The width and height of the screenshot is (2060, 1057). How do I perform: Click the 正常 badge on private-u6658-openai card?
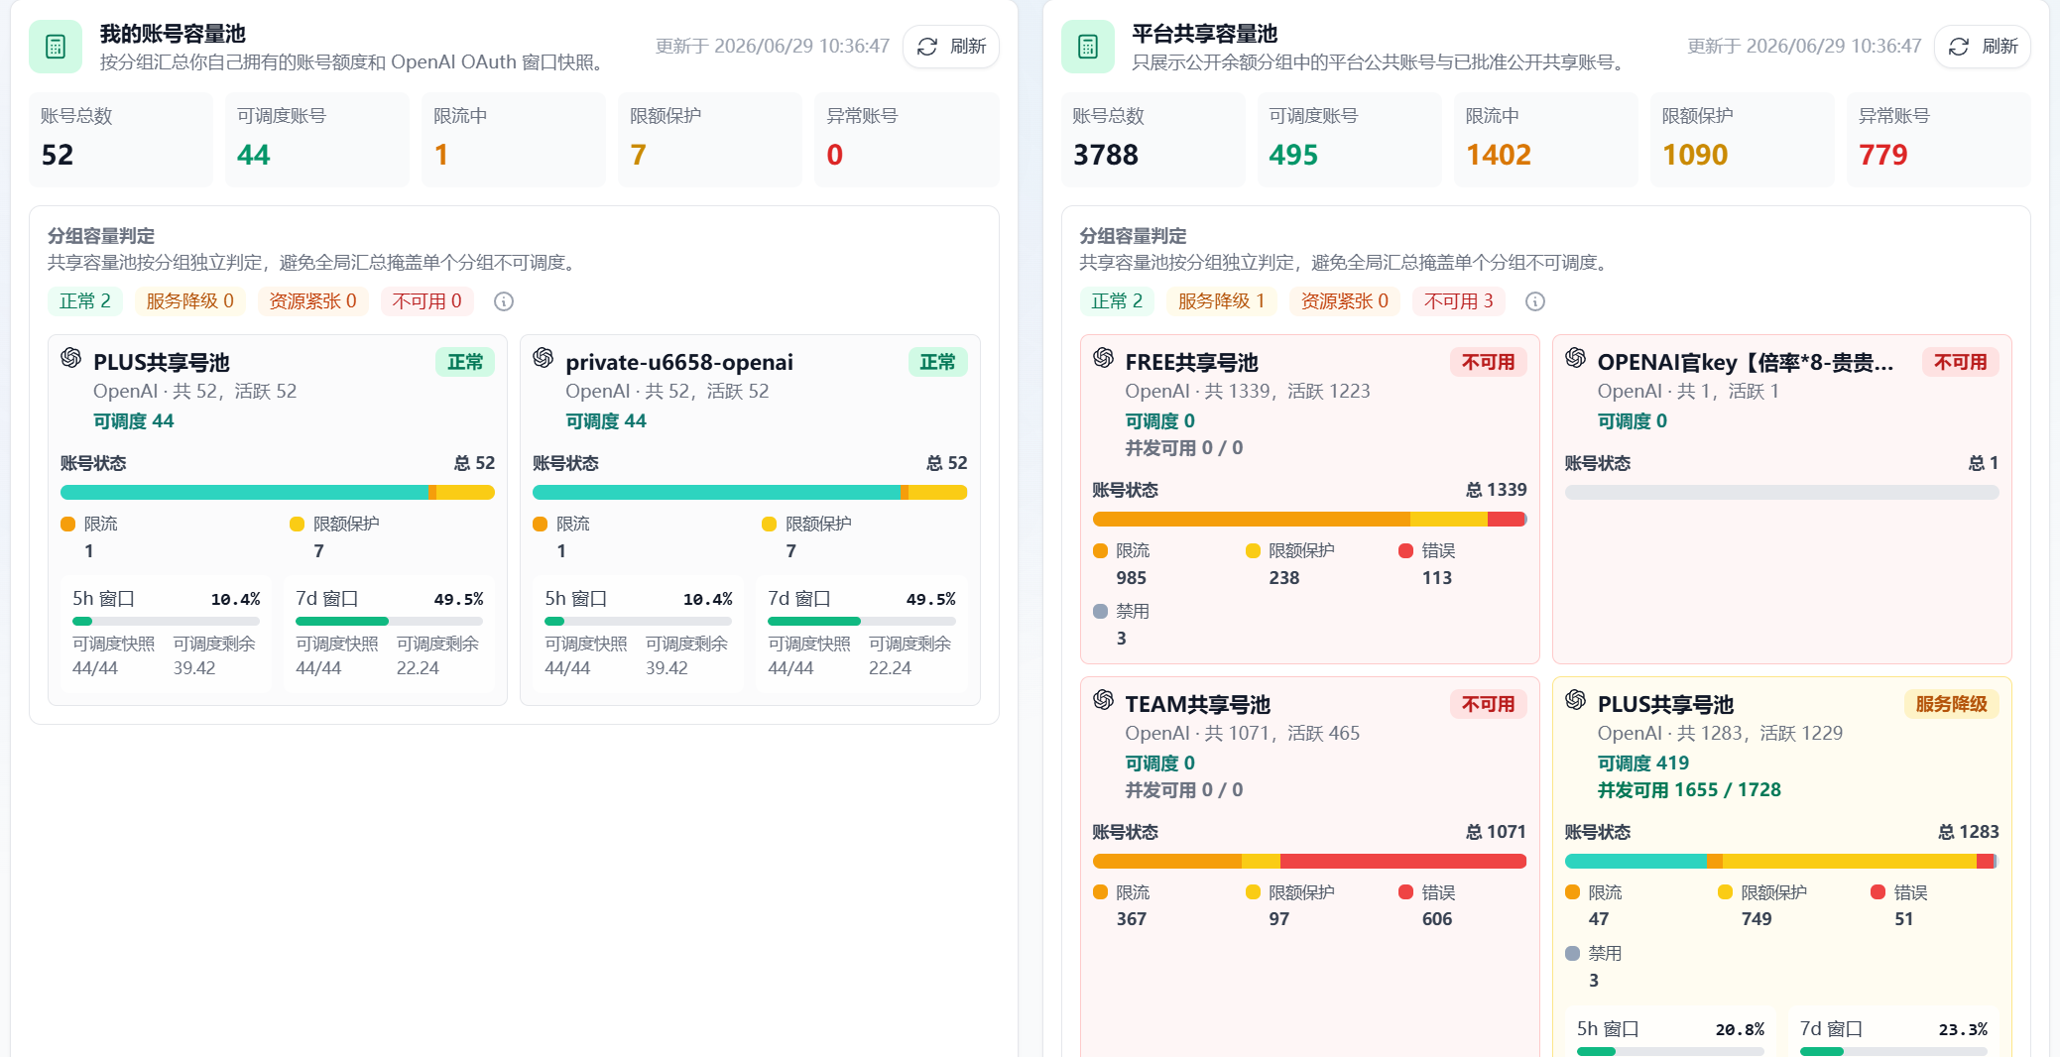937,363
